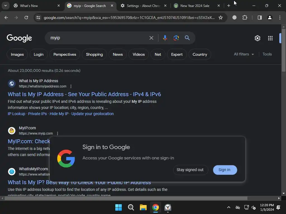Bookmark this page with star icon
The width and height of the screenshot is (286, 214).
pos(221,18)
